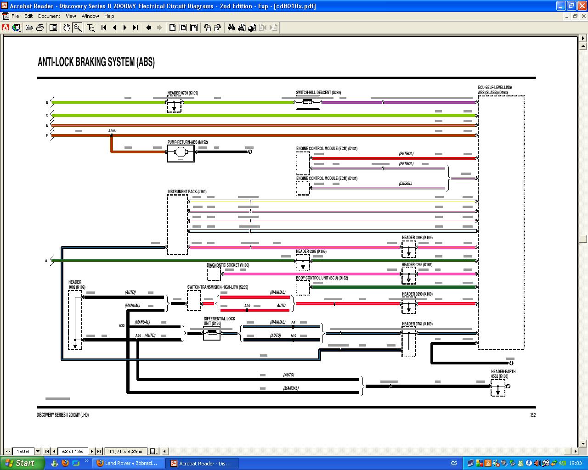Select the Hand tool
The image size is (588, 470).
[67, 28]
